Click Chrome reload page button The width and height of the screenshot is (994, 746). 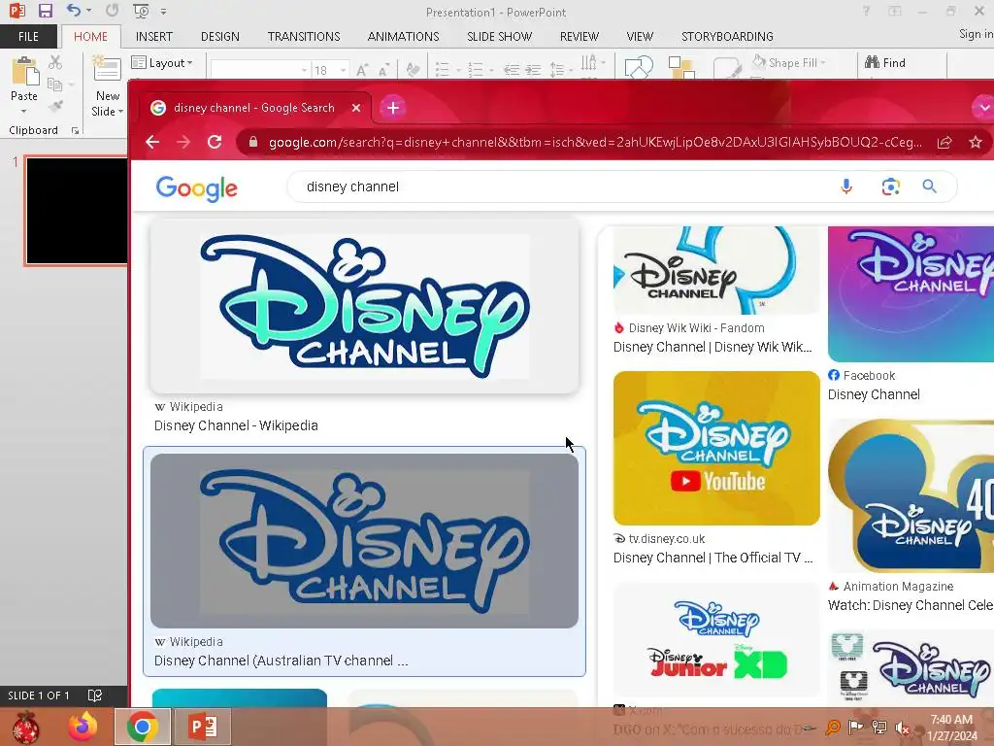(x=215, y=142)
